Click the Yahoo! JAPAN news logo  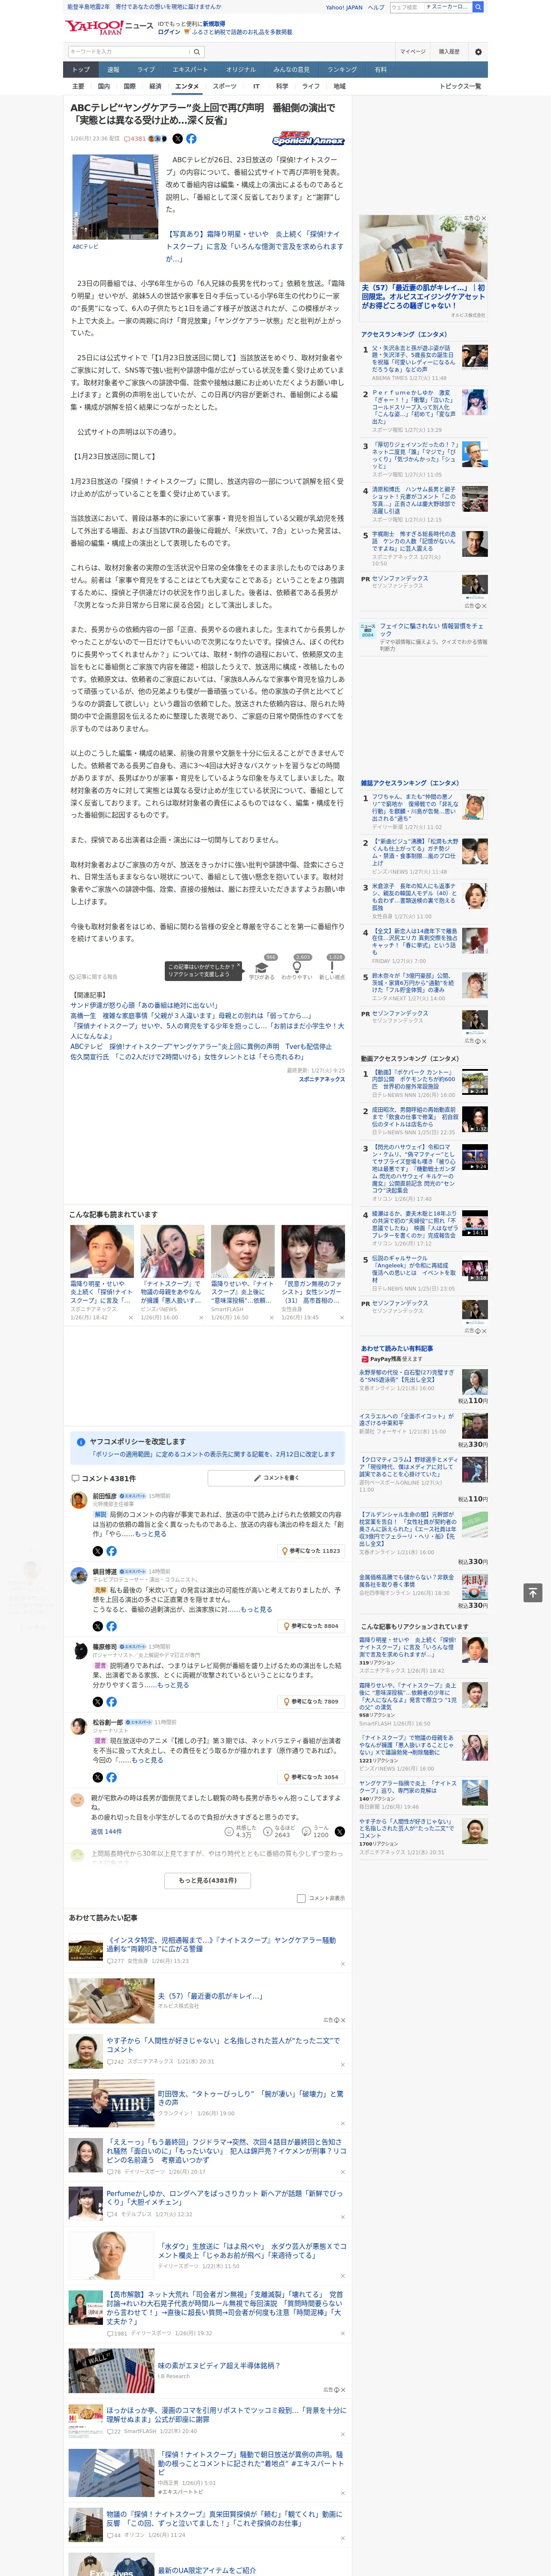110,27
